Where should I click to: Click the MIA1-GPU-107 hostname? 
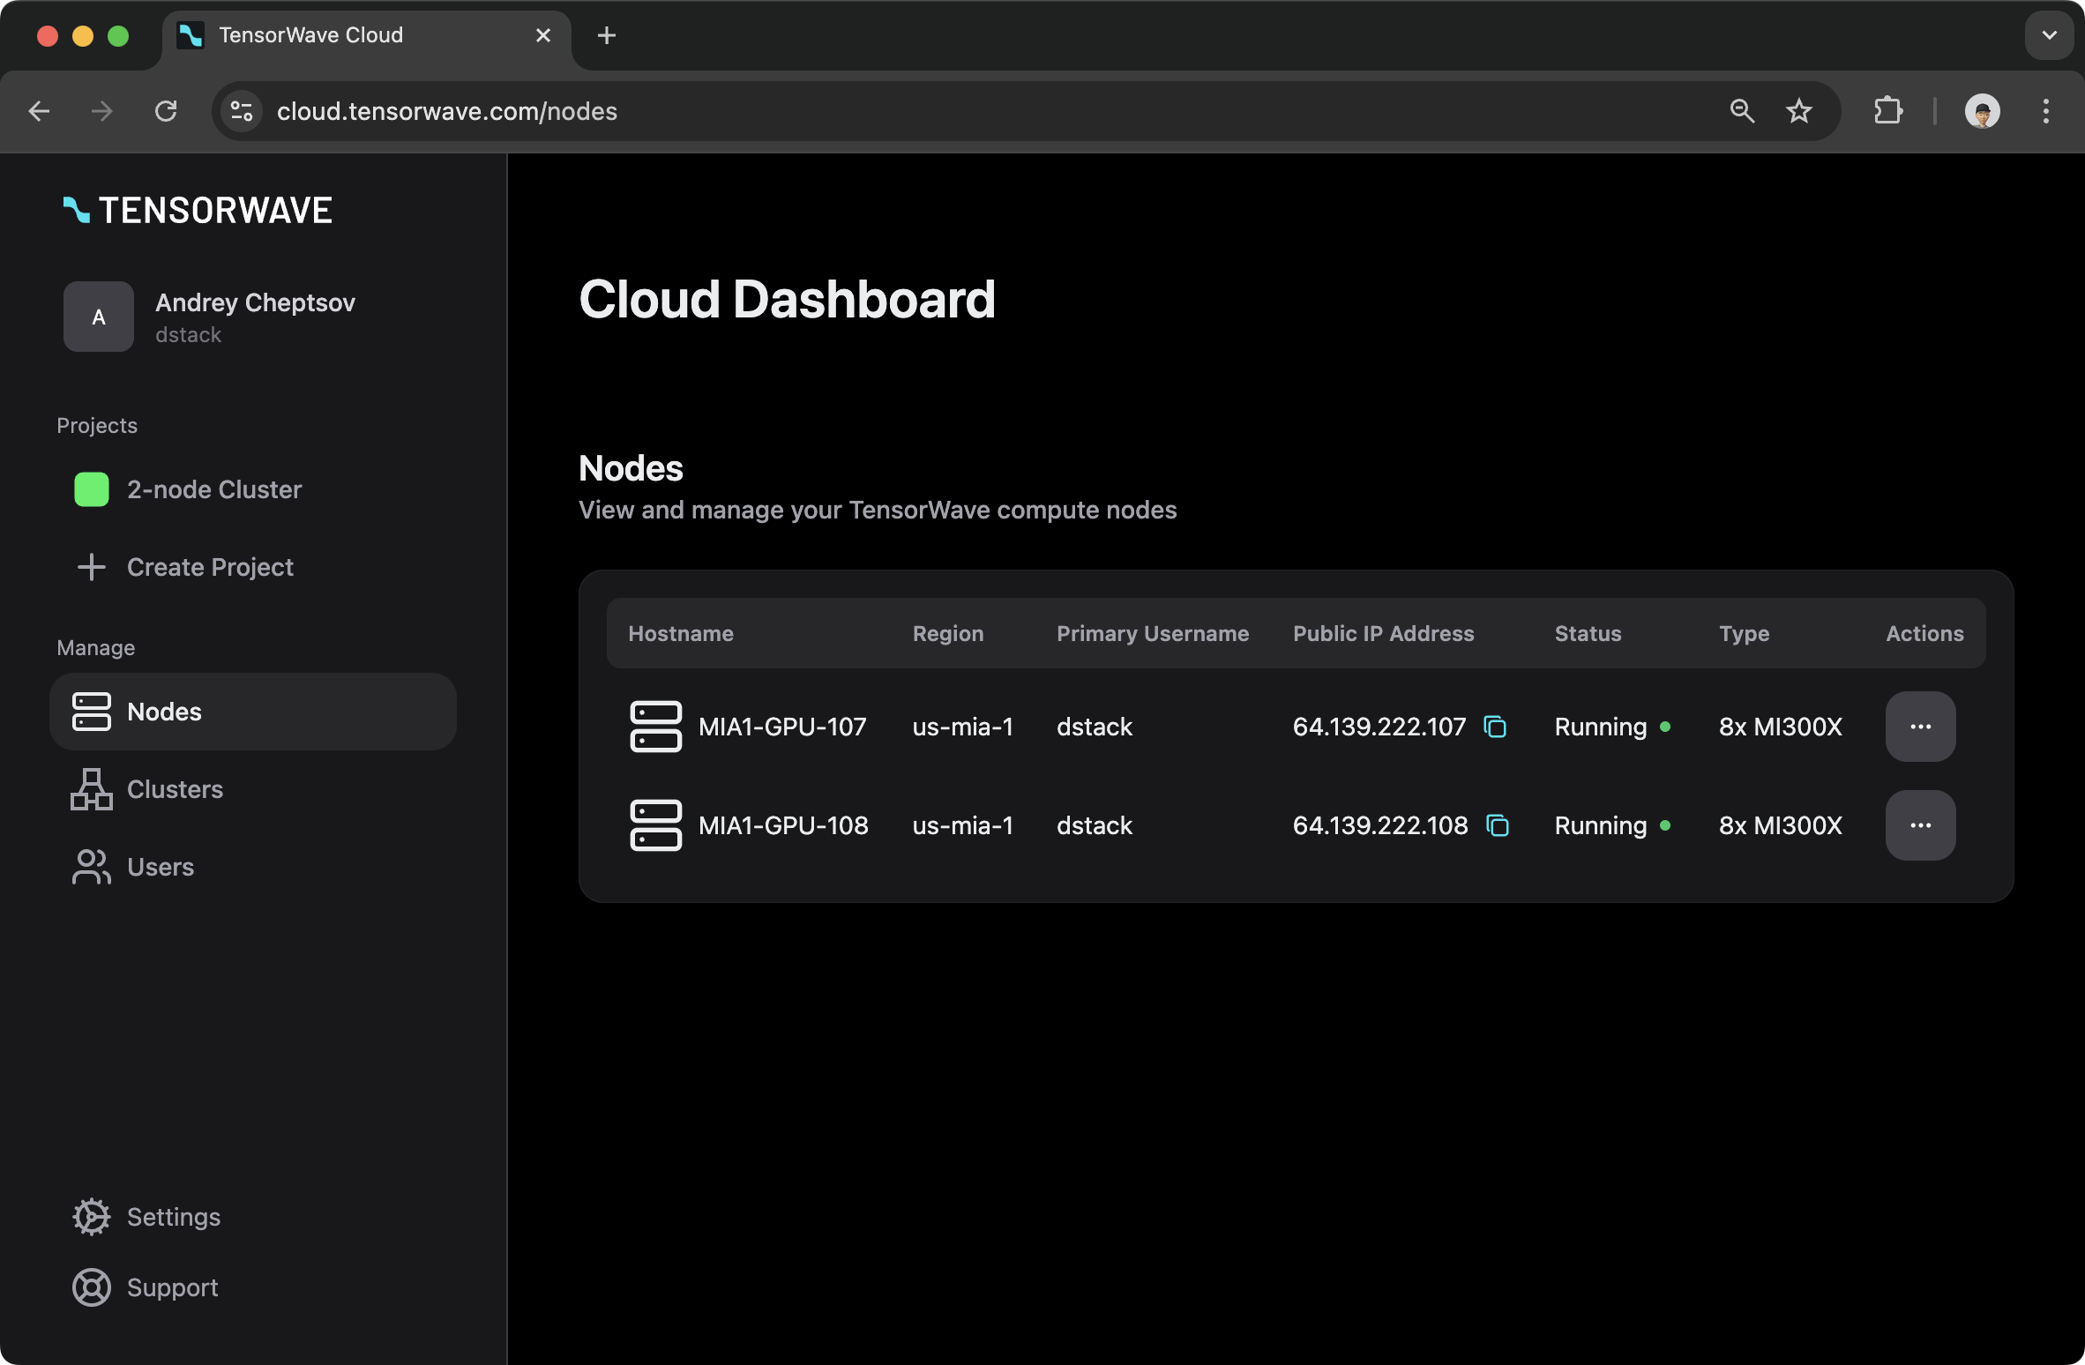[x=782, y=727]
